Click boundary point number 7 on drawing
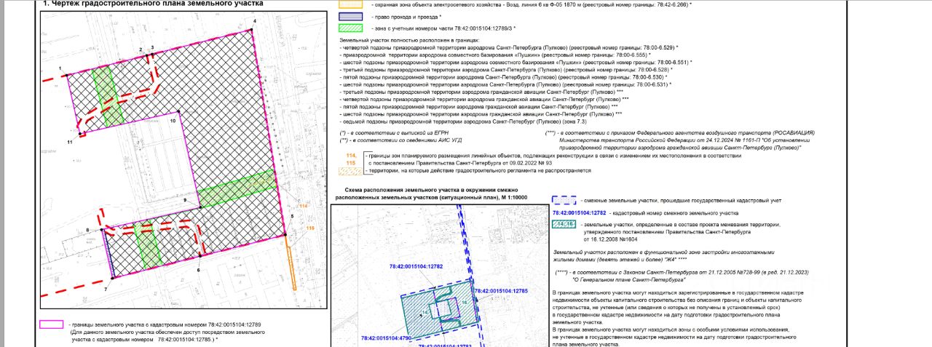Image resolution: width=932 pixels, height=347 pixels. tap(105, 289)
